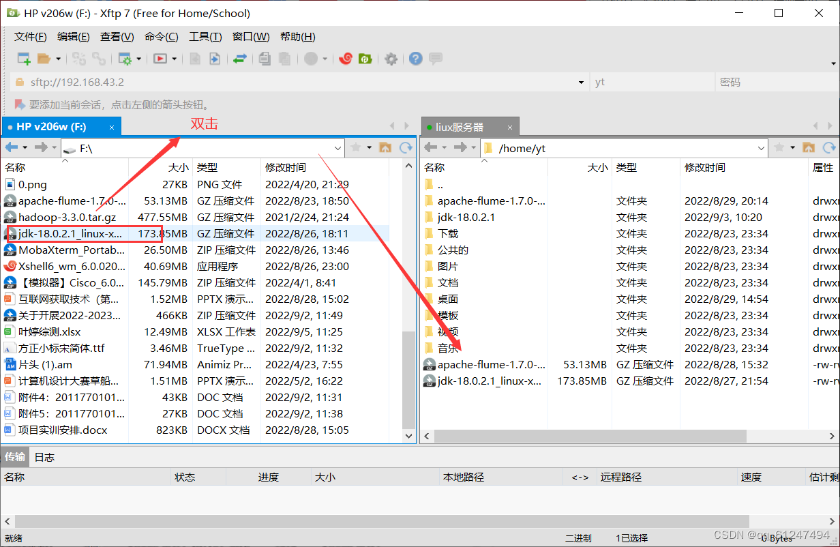The height and width of the screenshot is (547, 840).
Task: Go to the local pane home folder icon
Action: pyautogui.click(x=385, y=147)
